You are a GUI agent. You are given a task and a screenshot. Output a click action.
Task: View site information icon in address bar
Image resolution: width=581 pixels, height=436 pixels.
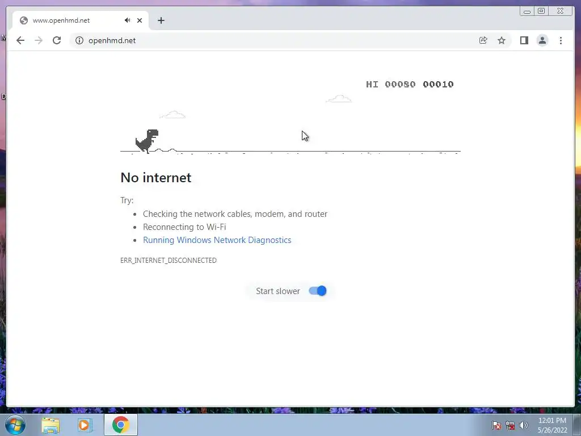[x=79, y=40]
